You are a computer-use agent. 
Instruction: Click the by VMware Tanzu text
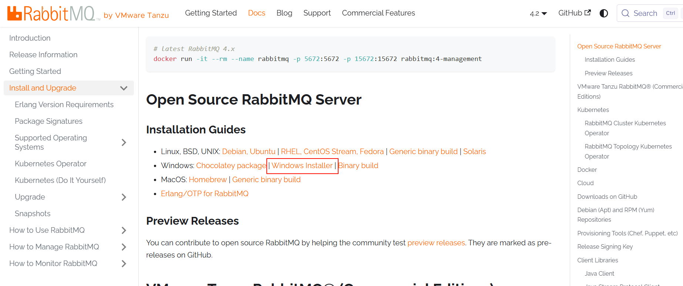[x=136, y=15]
